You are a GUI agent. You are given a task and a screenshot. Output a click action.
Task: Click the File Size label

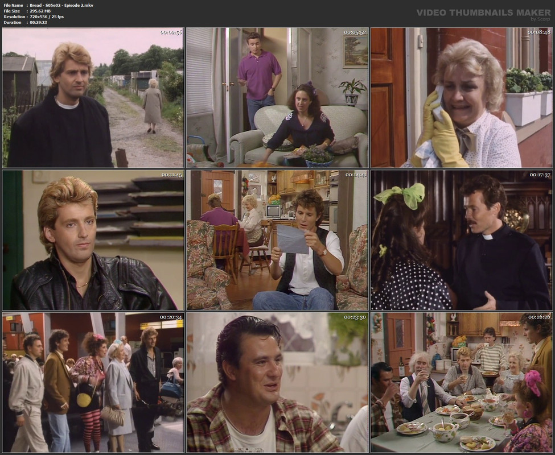pos(12,11)
